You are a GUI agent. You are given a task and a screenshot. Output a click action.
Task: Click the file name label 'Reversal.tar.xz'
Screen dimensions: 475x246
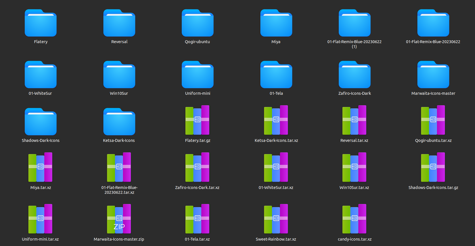click(x=354, y=140)
